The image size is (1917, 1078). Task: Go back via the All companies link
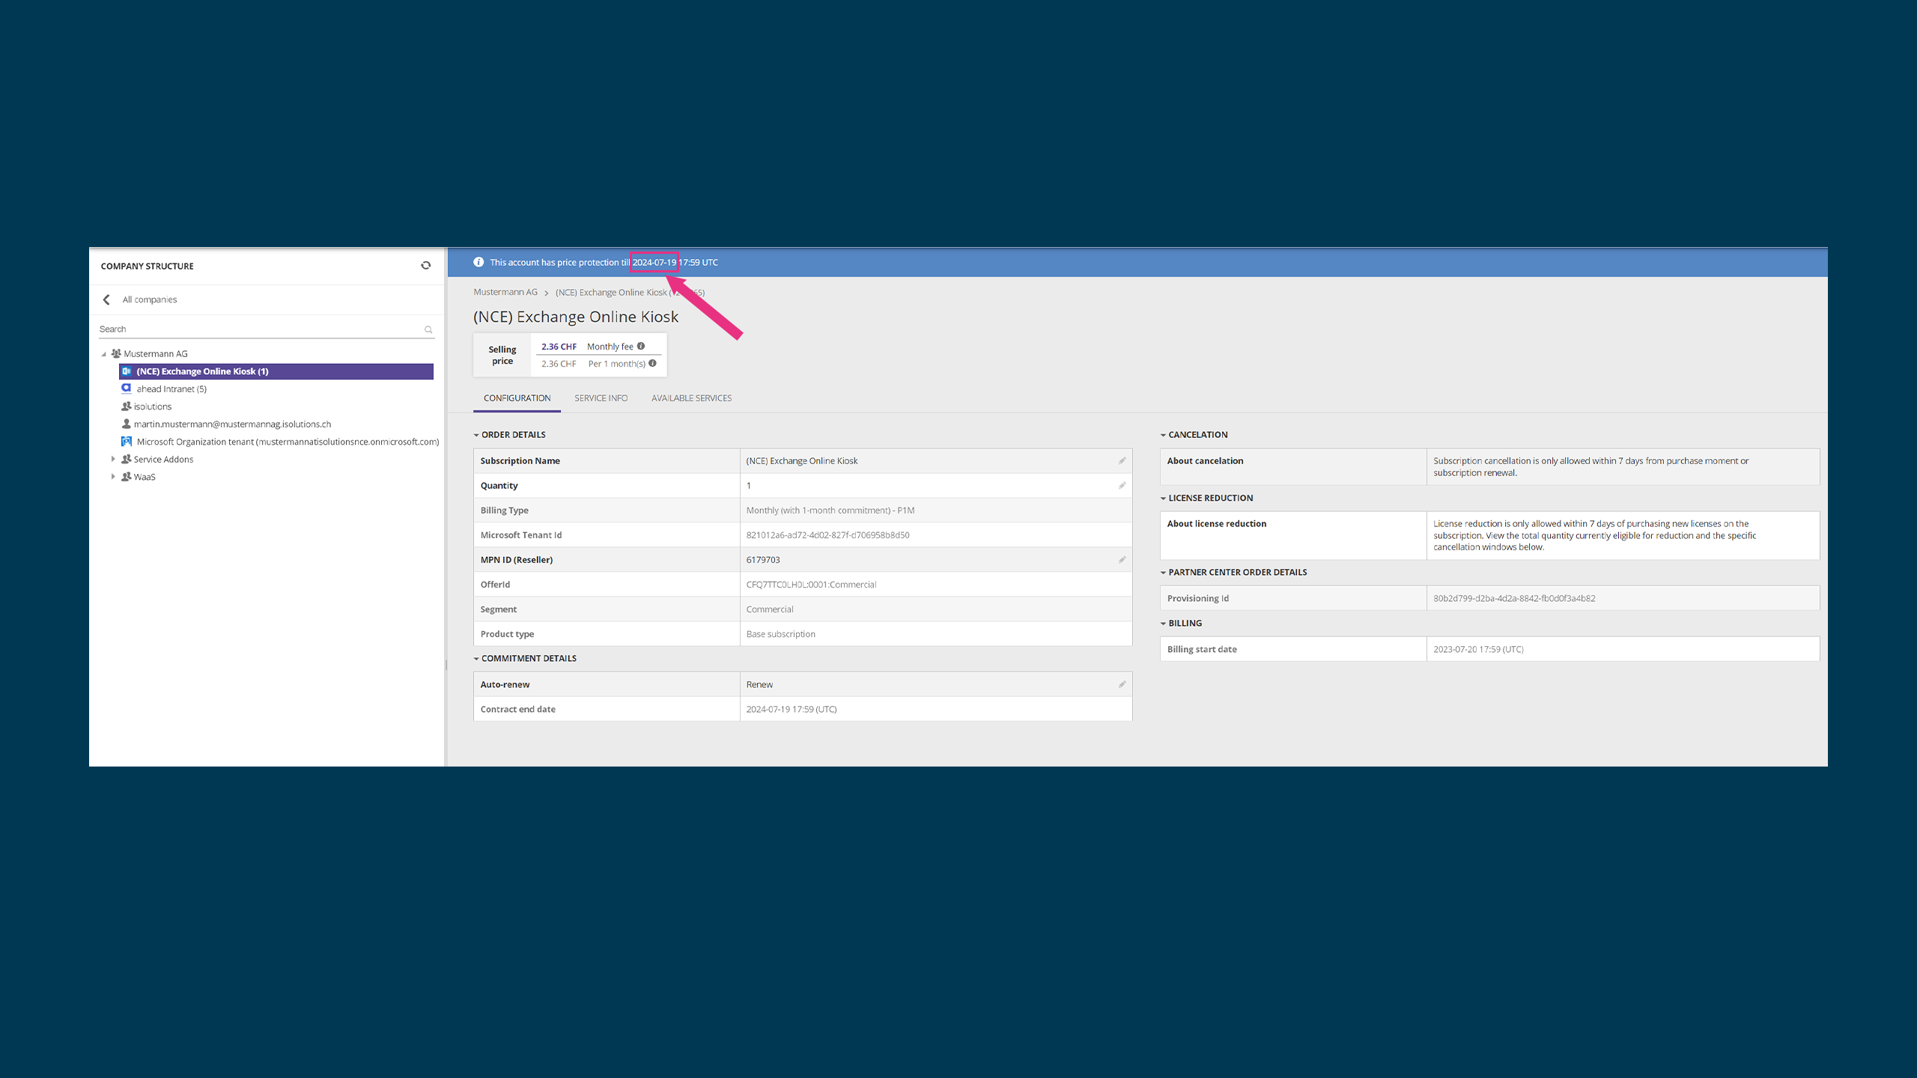pos(150,299)
